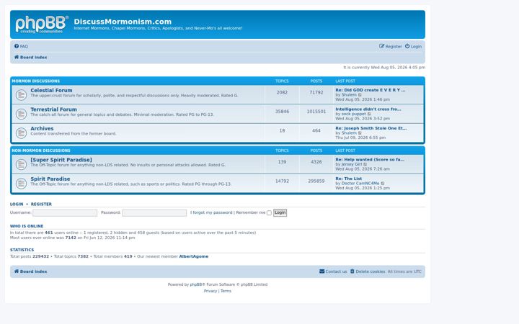Screen dimensions: 519x324
Task: Open the phpBB link in footer credits
Action: coord(196,284)
